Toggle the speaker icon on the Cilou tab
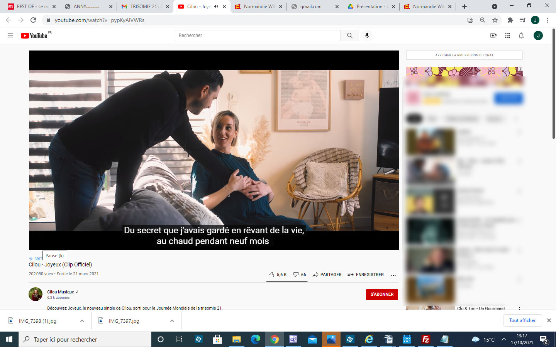The image size is (556, 347). coord(216,7)
